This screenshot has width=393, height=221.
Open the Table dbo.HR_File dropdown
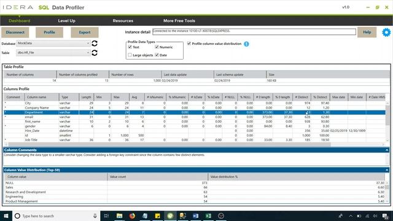tap(53, 53)
